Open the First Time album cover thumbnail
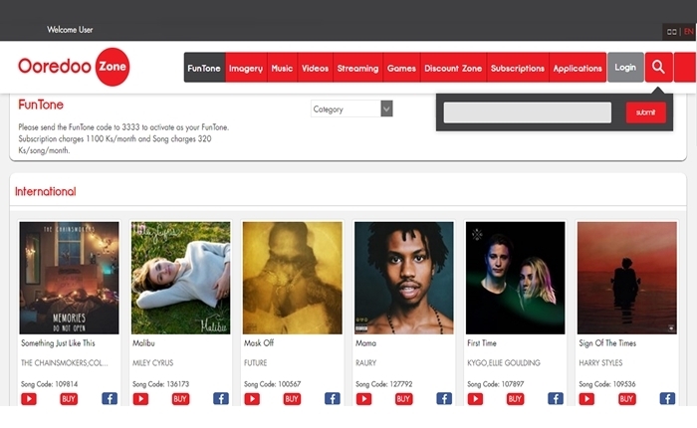 (515, 278)
